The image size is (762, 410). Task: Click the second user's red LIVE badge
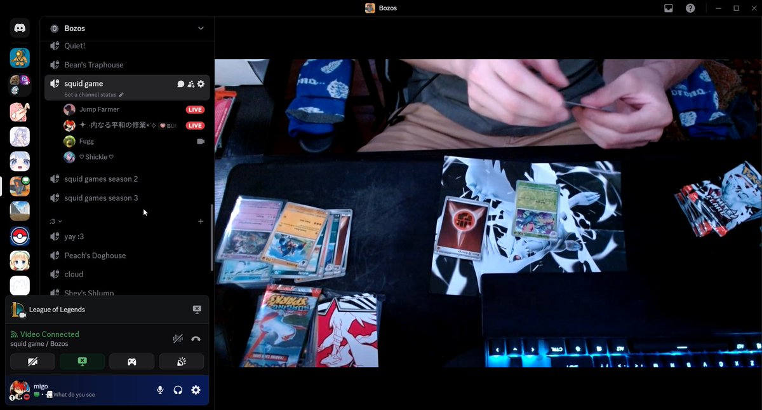[x=195, y=126]
